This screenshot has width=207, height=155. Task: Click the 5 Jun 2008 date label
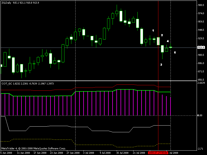point(6,153)
